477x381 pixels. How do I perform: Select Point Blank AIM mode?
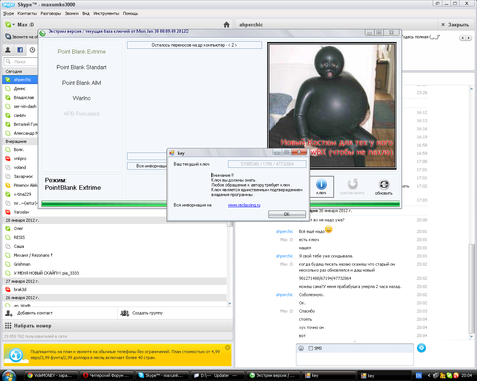coord(82,83)
